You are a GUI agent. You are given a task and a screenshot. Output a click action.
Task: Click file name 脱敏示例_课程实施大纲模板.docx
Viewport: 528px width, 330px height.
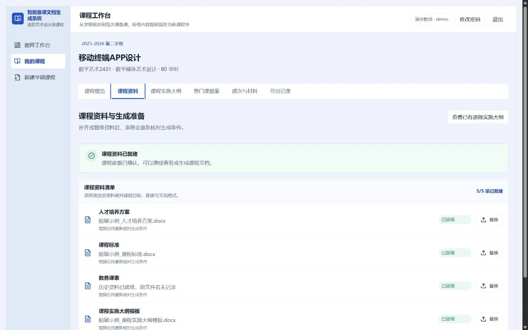[x=137, y=320]
